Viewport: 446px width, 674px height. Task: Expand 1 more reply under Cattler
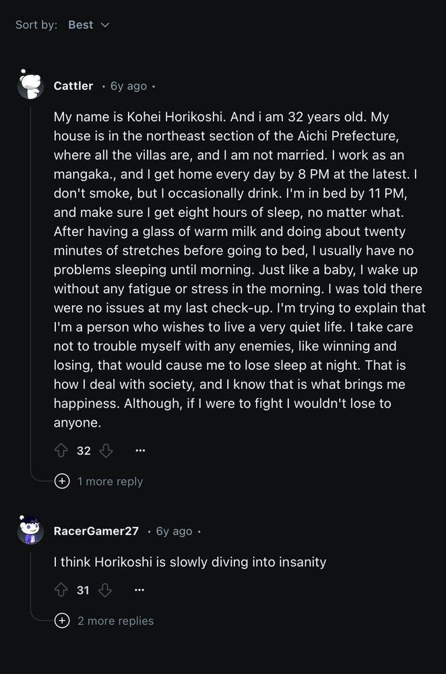(110, 481)
